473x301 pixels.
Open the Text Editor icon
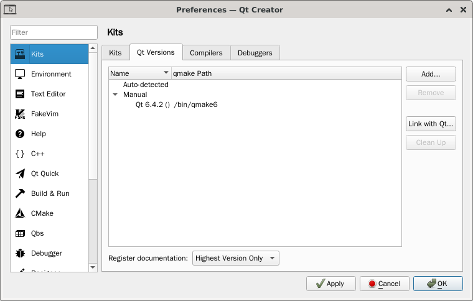coord(20,94)
